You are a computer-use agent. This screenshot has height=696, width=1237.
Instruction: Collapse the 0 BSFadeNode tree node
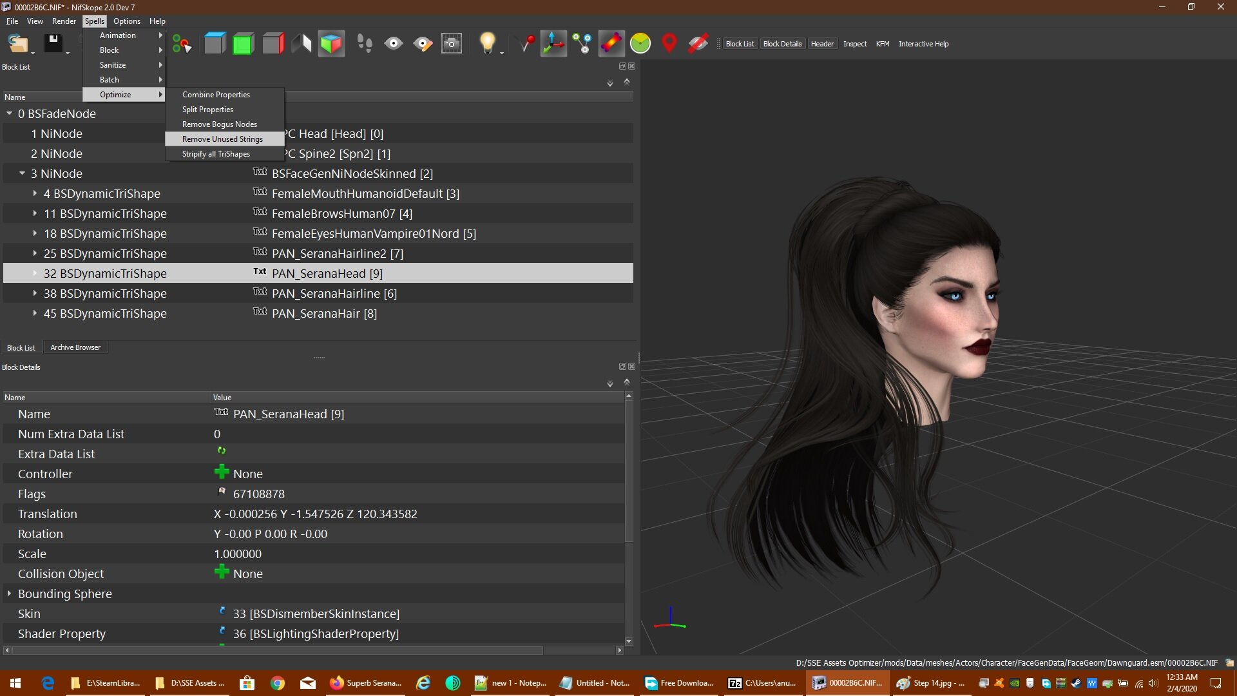point(10,113)
